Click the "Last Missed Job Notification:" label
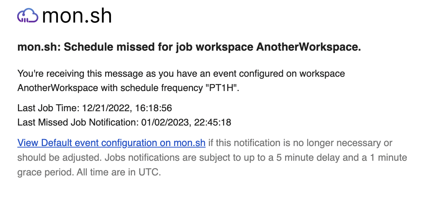The width and height of the screenshot is (428, 207). click(x=78, y=123)
